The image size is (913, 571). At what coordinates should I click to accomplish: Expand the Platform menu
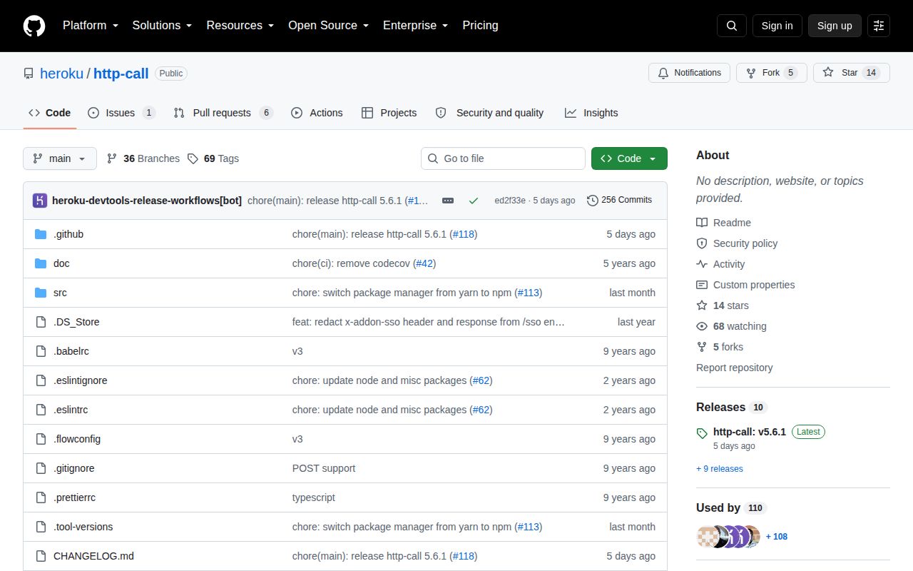tap(91, 26)
